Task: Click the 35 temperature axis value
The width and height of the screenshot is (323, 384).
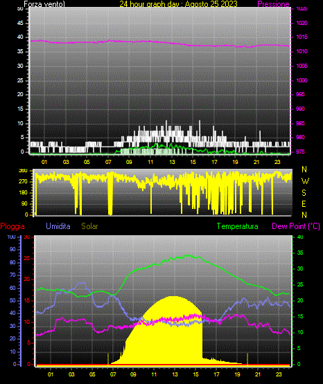Action: pyautogui.click(x=300, y=253)
